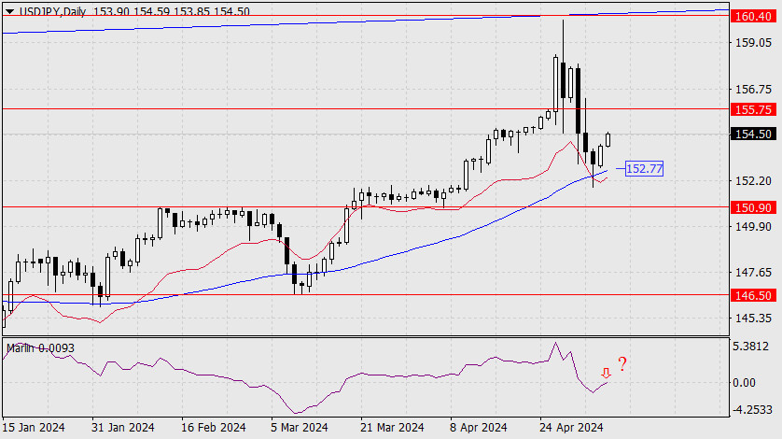Click the 145.35 price scale value
Screen dimensions: 782x439
click(x=753, y=319)
